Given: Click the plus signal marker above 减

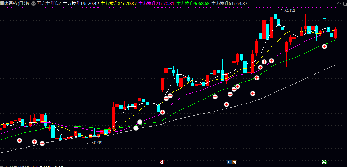Looking at the screenshot, I should pyautogui.click(x=324, y=46).
